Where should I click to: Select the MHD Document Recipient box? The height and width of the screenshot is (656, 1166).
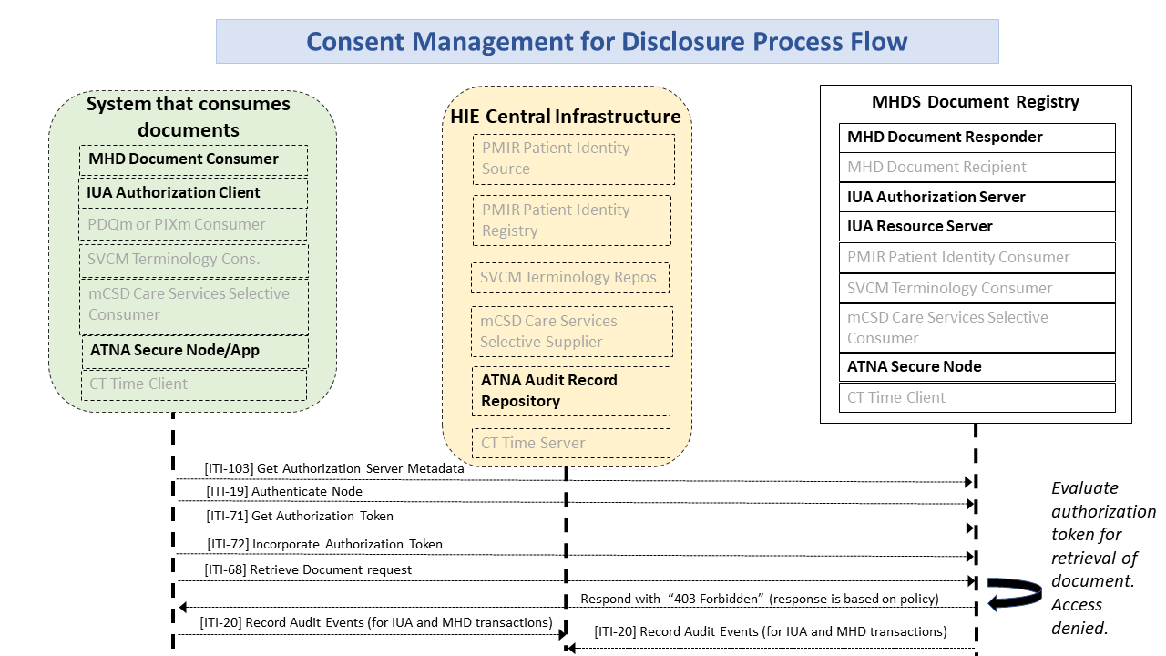pyautogui.click(x=977, y=168)
